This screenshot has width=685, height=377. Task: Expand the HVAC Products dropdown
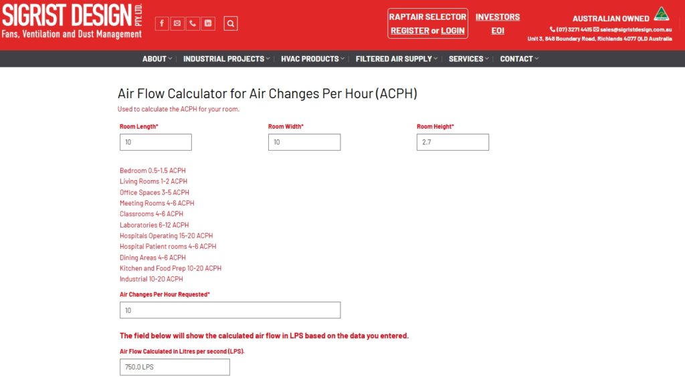coord(312,59)
